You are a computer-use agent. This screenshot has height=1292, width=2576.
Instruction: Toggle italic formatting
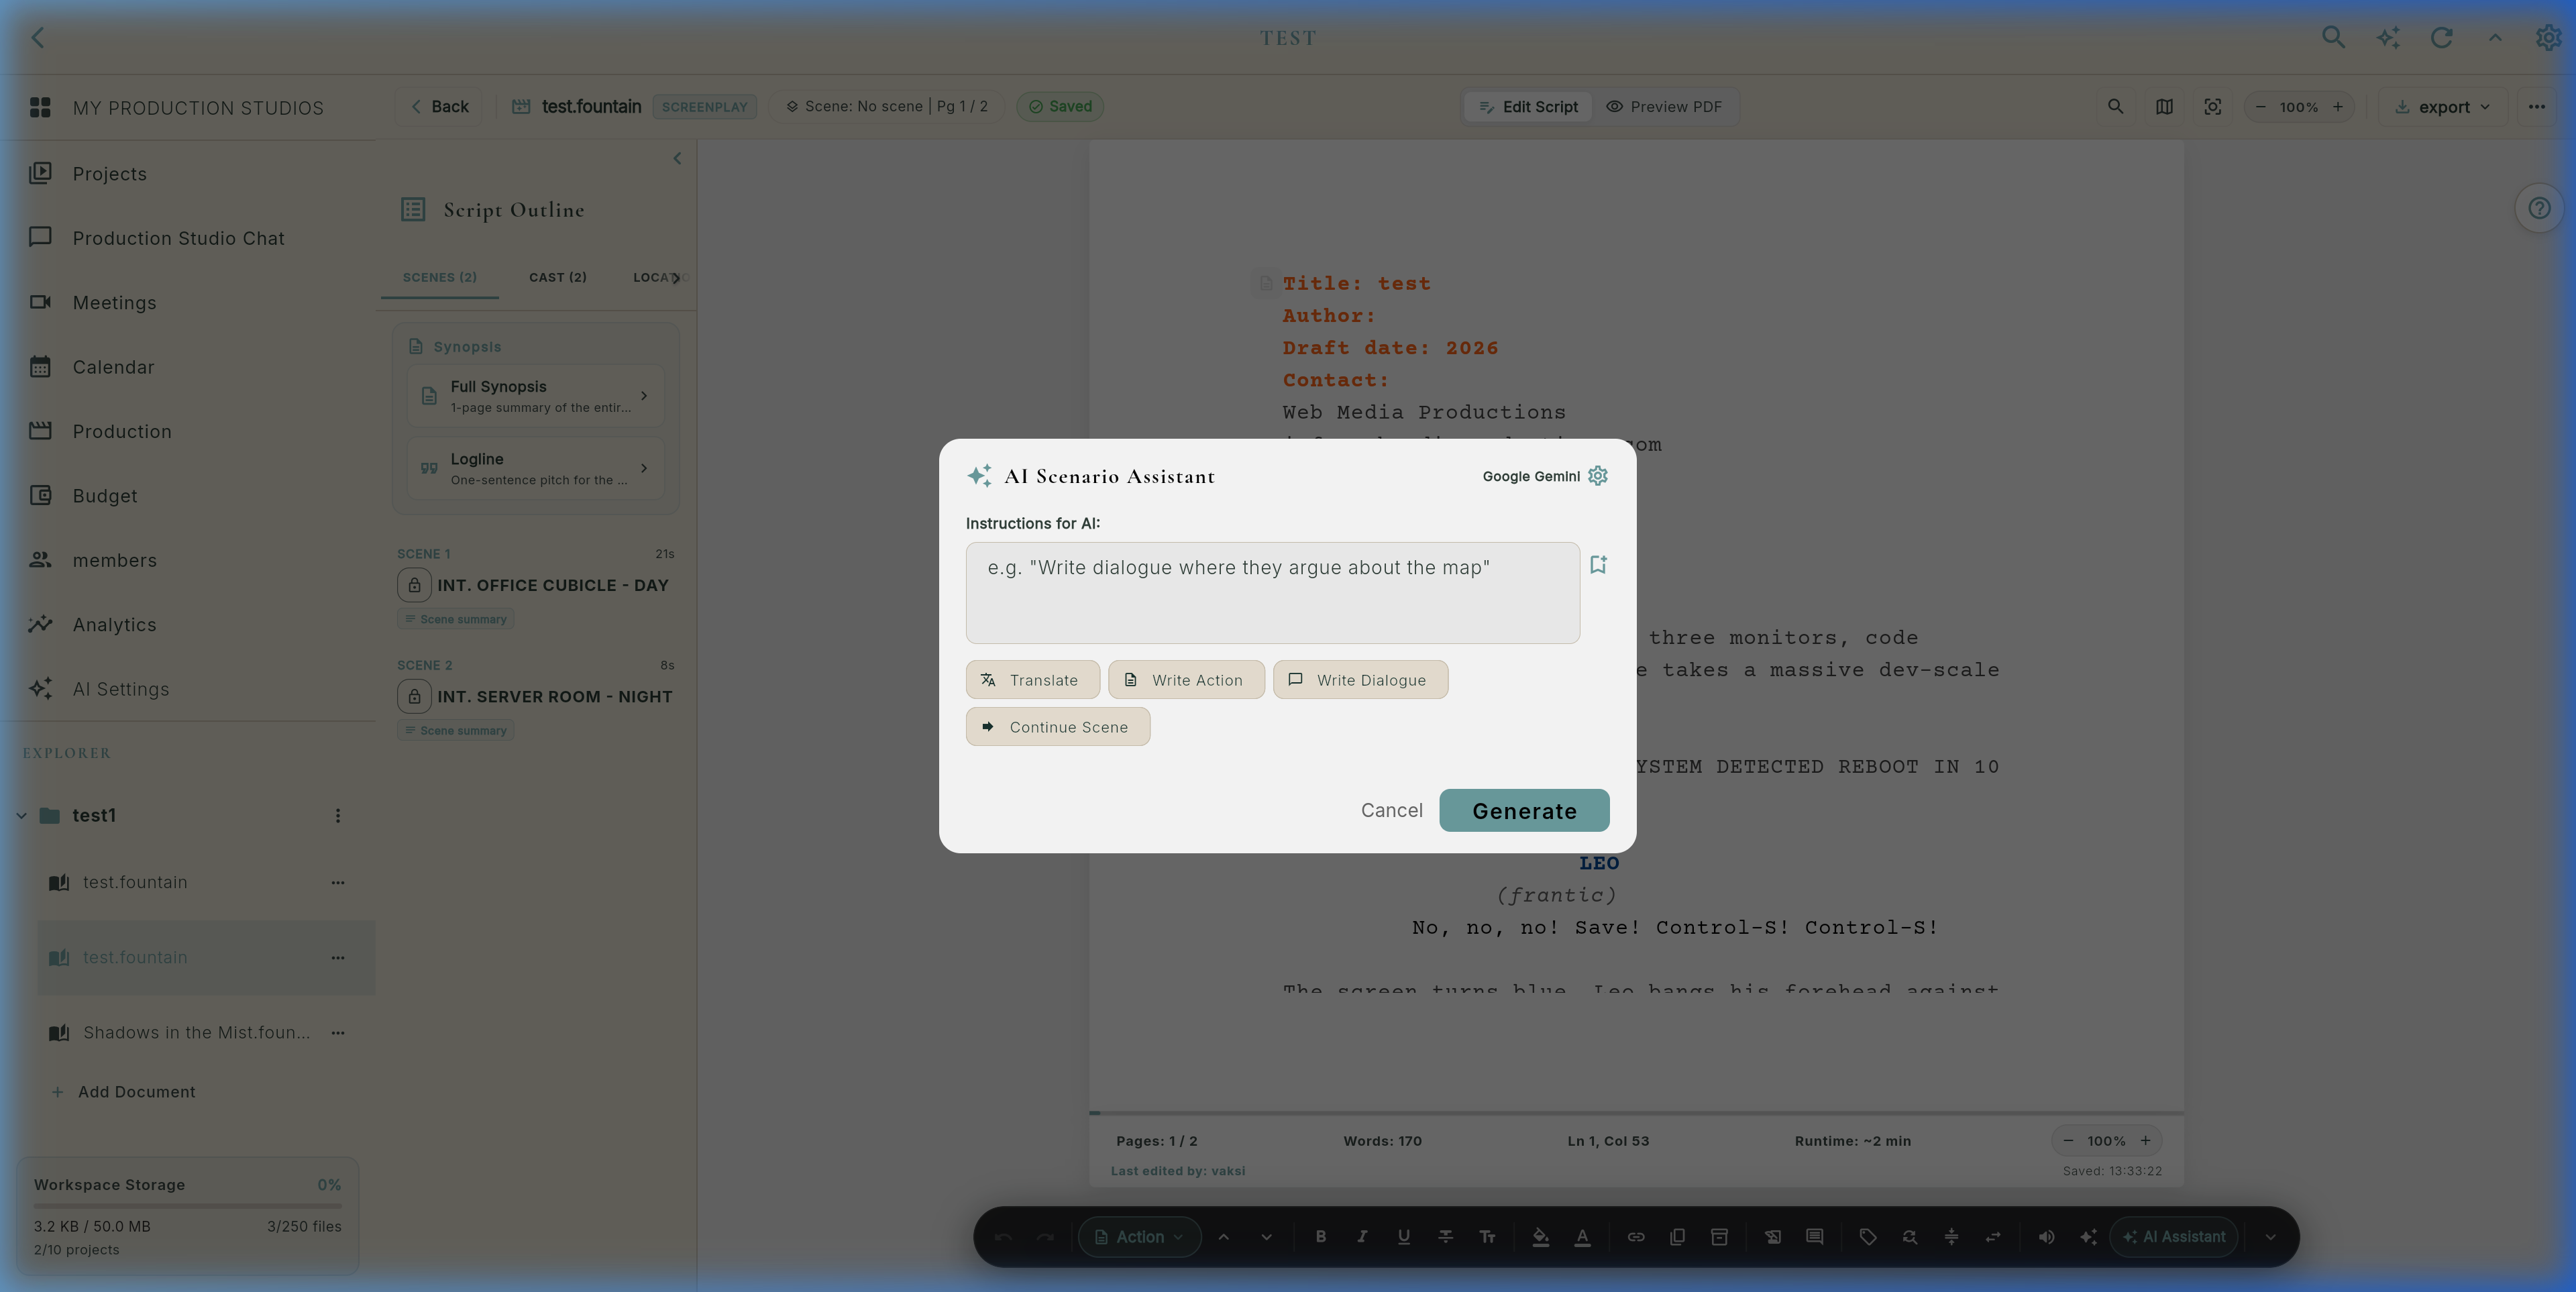coord(1362,1237)
